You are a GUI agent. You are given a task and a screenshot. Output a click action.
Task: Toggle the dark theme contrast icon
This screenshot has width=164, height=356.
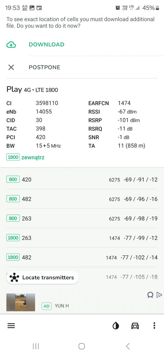click(x=116, y=326)
